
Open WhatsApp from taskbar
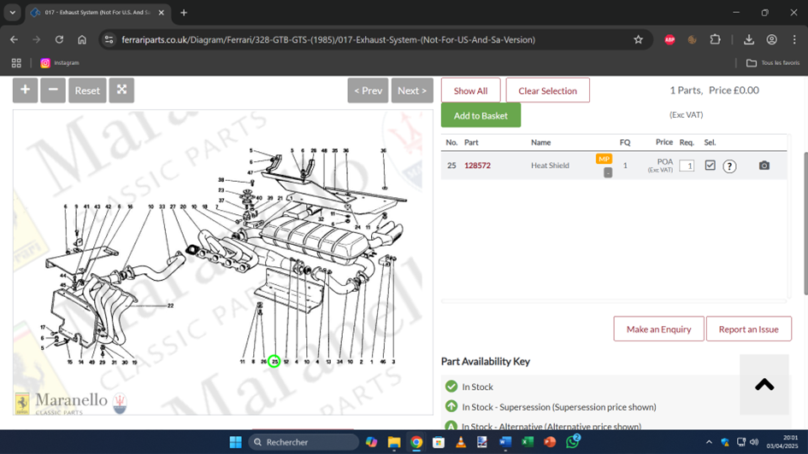click(573, 442)
